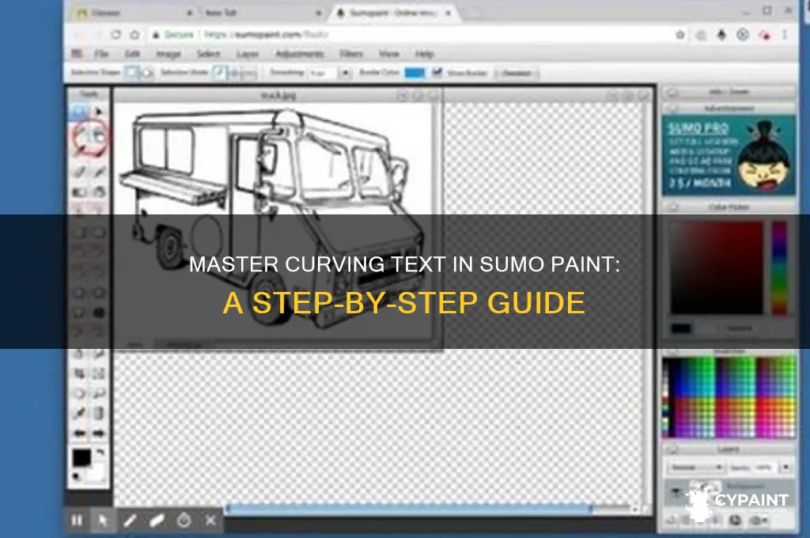Select the Ink pen tool beside the brush
This screenshot has height=538, width=810.
click(99, 171)
